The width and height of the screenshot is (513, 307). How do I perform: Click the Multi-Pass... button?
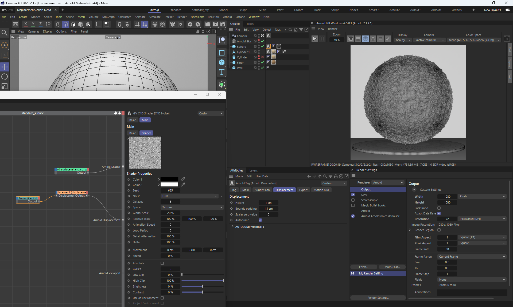392,267
